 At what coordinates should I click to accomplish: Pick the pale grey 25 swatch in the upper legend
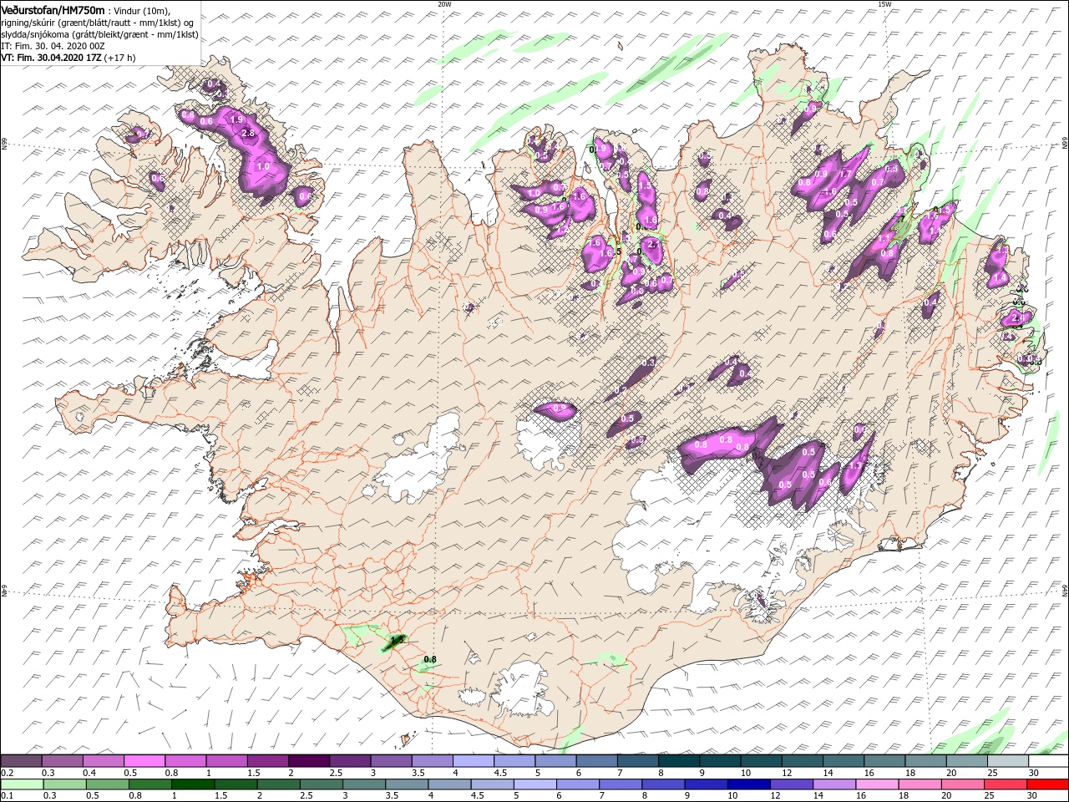[1007, 761]
